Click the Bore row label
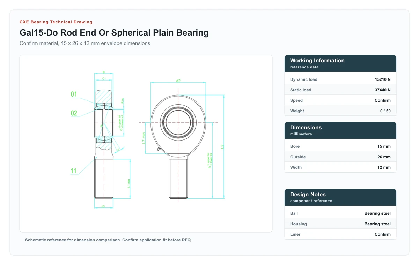Viewport: 419px width, 265px height. click(x=295, y=146)
